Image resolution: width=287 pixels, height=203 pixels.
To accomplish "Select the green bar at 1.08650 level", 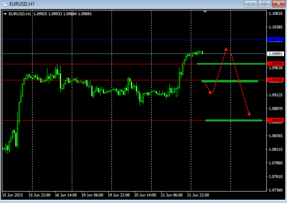I will click(234, 121).
